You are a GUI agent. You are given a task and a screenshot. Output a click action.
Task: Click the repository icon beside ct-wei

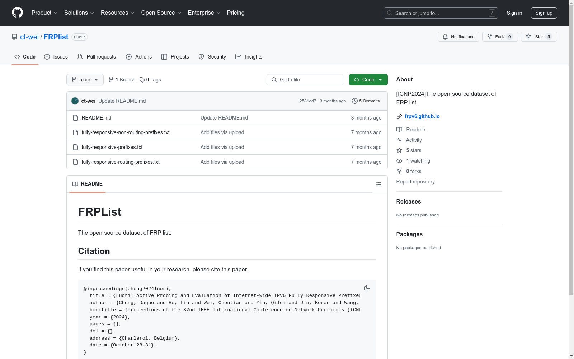tap(14, 37)
